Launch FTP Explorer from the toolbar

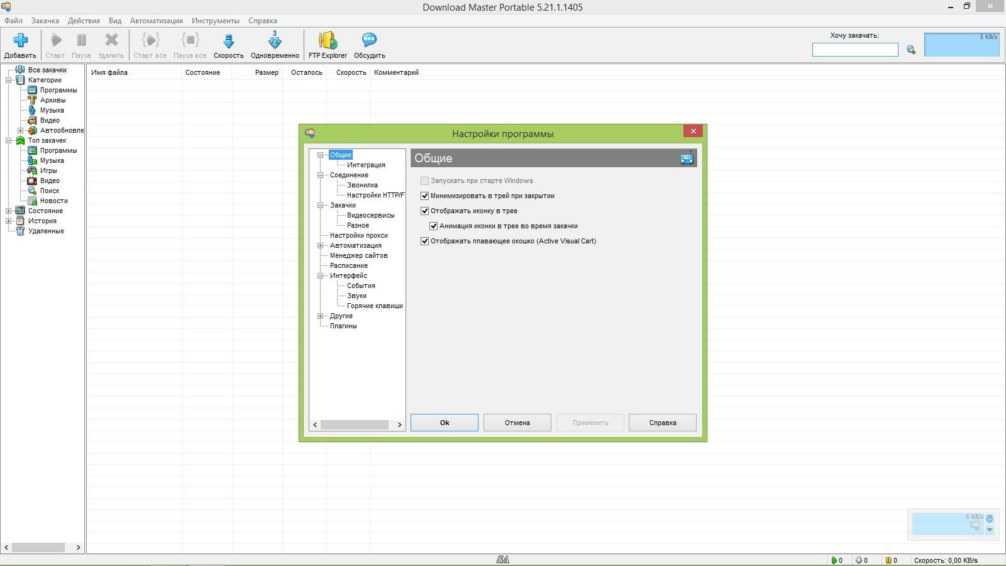(328, 41)
